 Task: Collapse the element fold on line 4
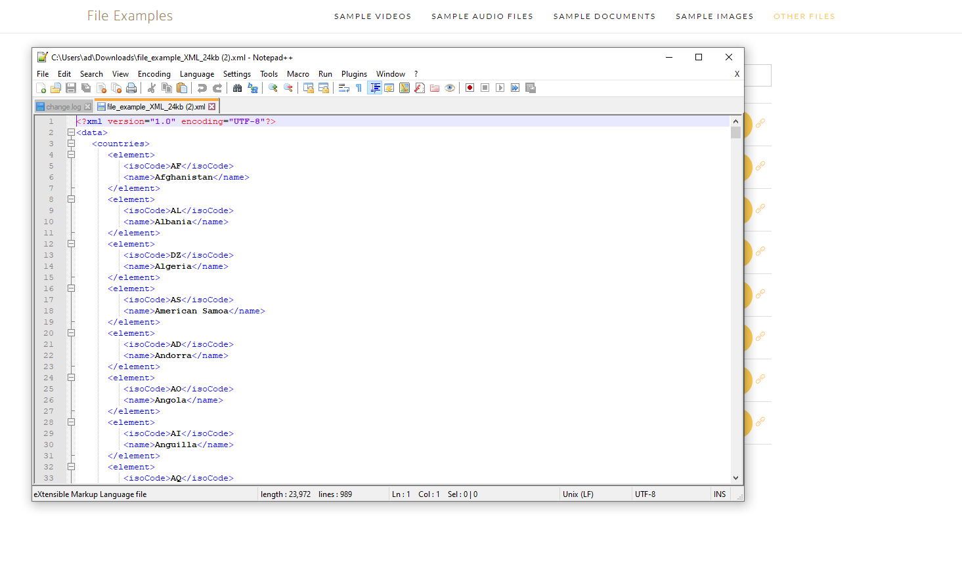[x=71, y=155]
